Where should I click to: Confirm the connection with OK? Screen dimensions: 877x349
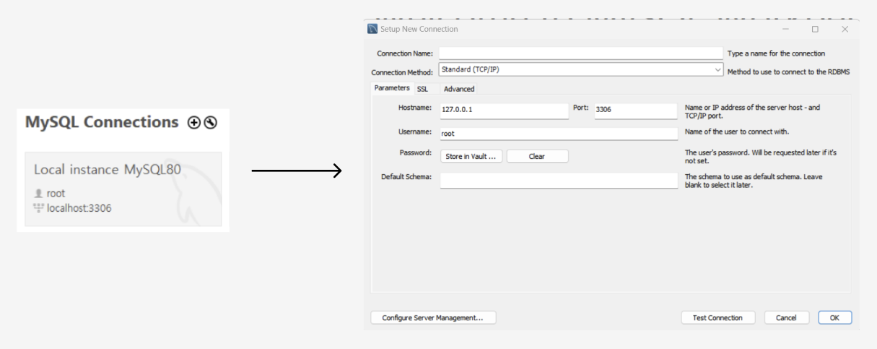tap(835, 318)
